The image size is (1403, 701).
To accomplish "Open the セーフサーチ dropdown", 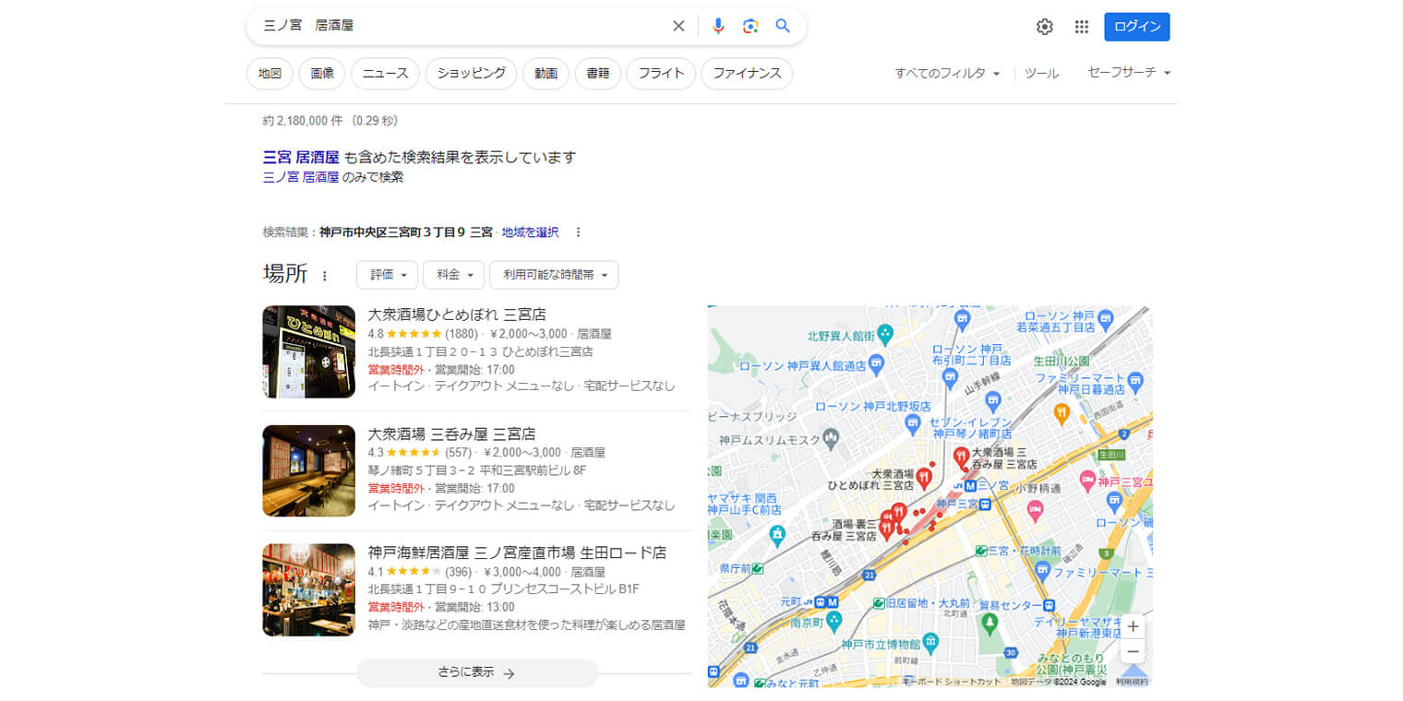I will (1129, 72).
